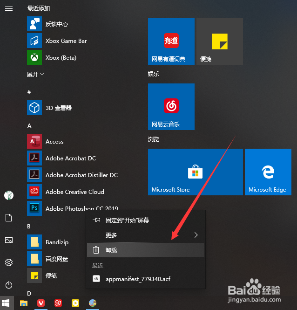Open 百度网盘 folder icon

34,259
